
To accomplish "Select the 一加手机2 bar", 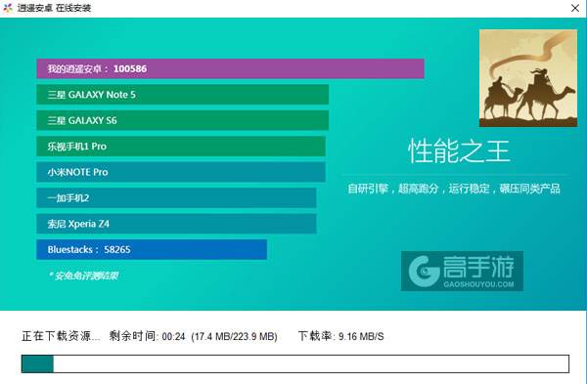I will pyautogui.click(x=176, y=197).
